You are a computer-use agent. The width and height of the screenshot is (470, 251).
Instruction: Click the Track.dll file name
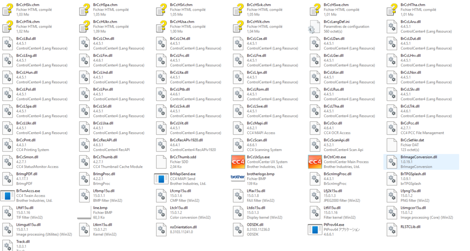click(23, 242)
